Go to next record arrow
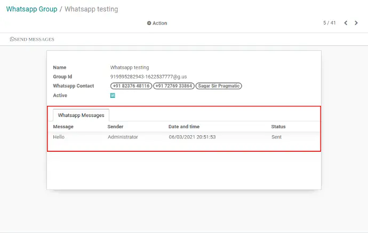This screenshot has width=368, height=233. (x=356, y=23)
